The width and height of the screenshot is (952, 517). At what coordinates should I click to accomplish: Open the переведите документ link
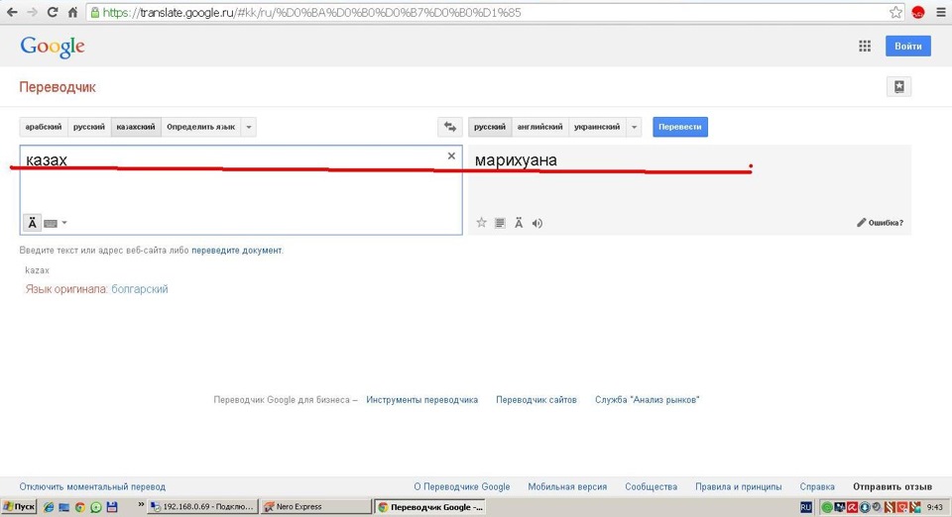pyautogui.click(x=237, y=250)
